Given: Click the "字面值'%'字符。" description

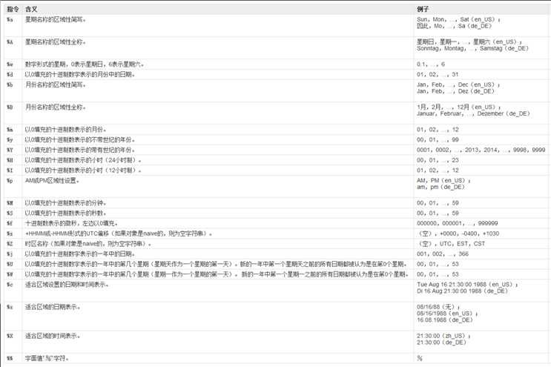Looking at the screenshot, I should point(47,359).
